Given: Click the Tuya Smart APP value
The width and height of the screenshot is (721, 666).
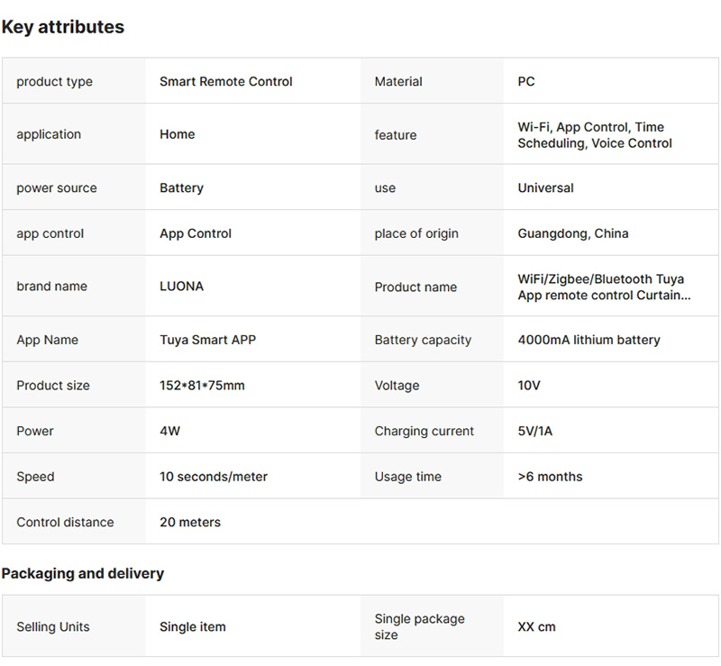Looking at the screenshot, I should coord(208,340).
